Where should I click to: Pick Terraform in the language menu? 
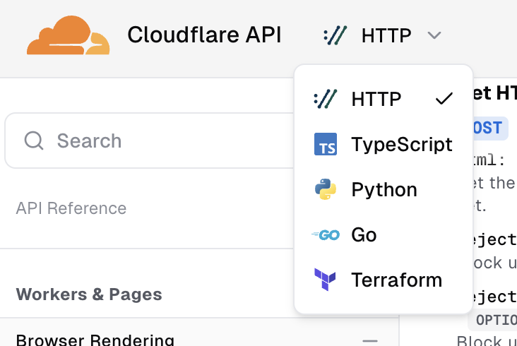coord(396,280)
